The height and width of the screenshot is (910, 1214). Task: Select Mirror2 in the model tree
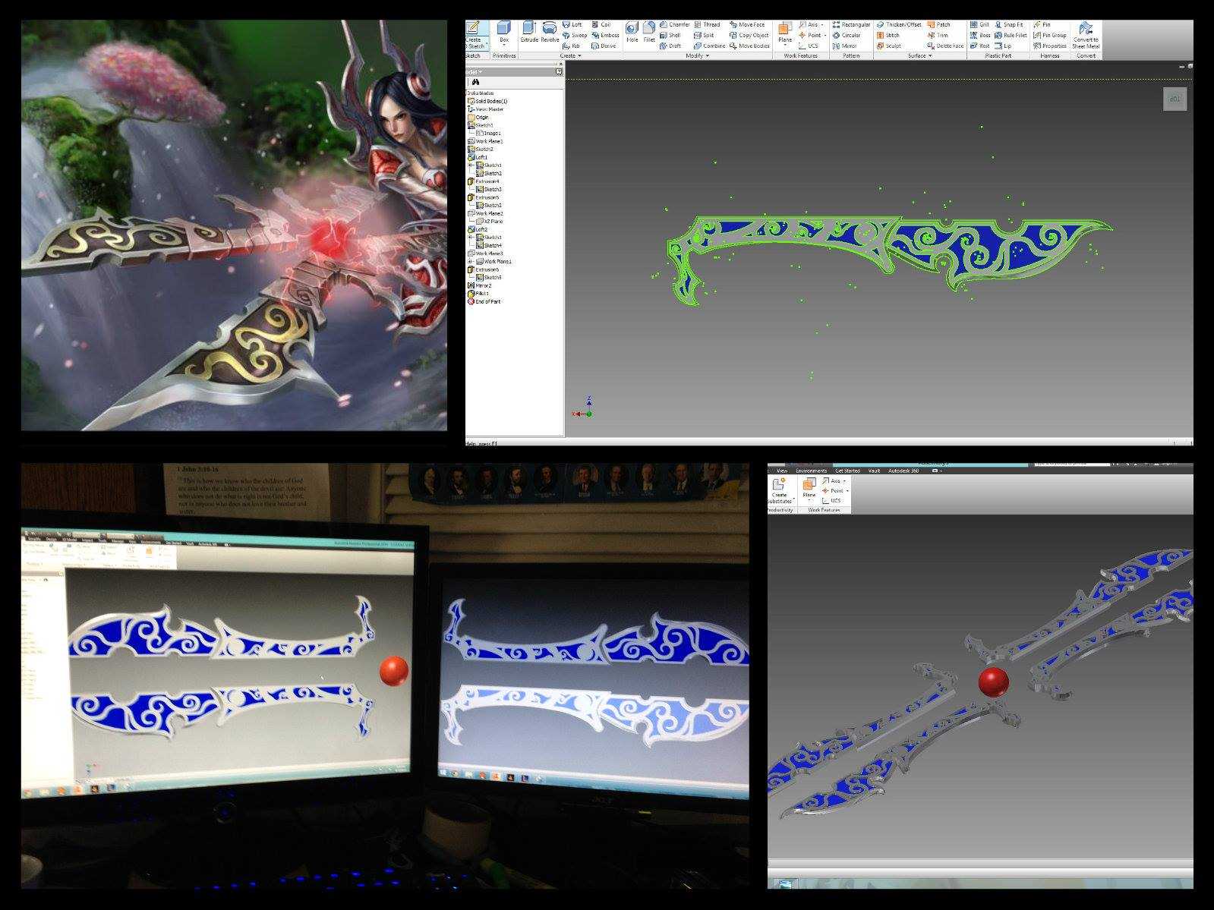[479, 285]
